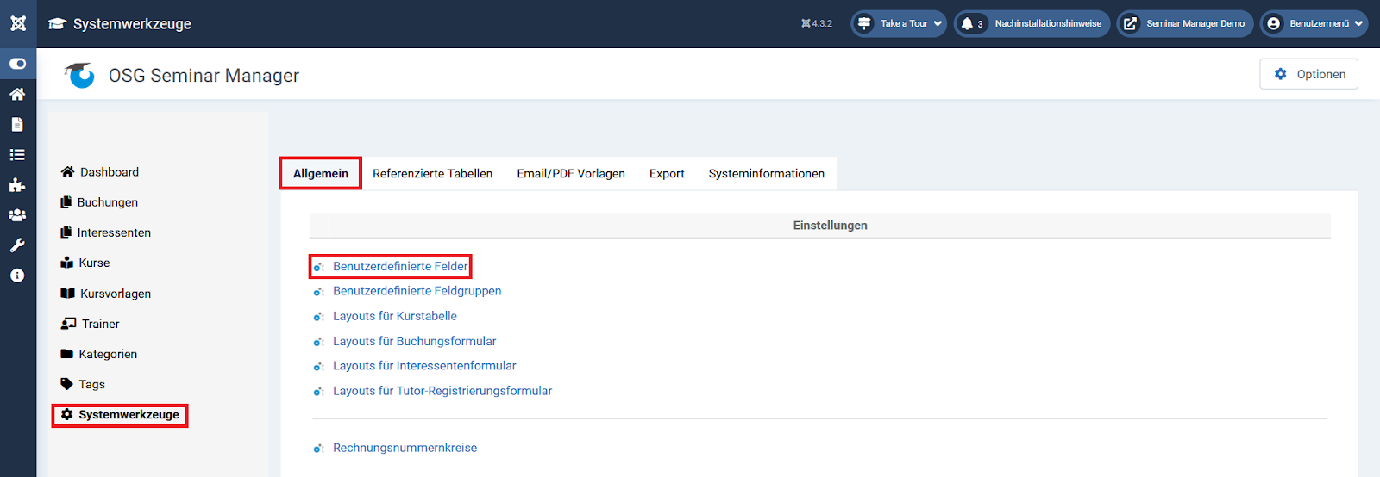Click the icon beside Rechnungsnummernkreise
Screen dimensions: 1380x477
318,449
